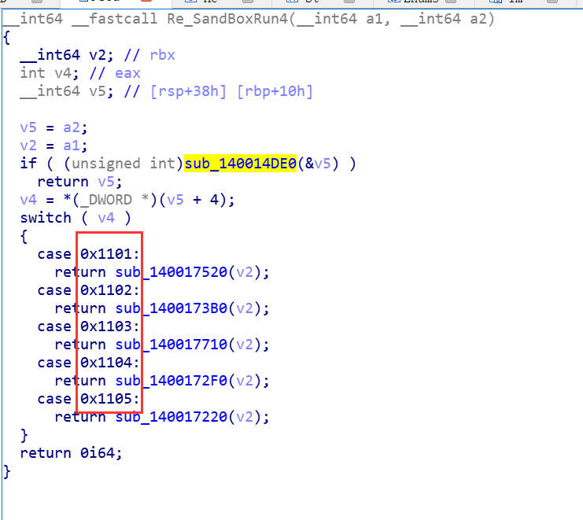
Task: Click the 0i64 return value
Action: (98, 452)
